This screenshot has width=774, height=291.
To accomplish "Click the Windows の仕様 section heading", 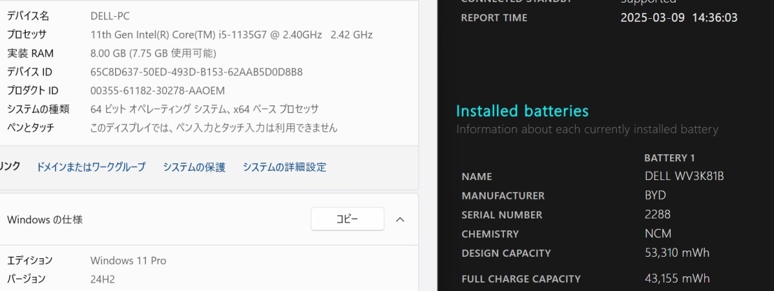I will [45, 220].
